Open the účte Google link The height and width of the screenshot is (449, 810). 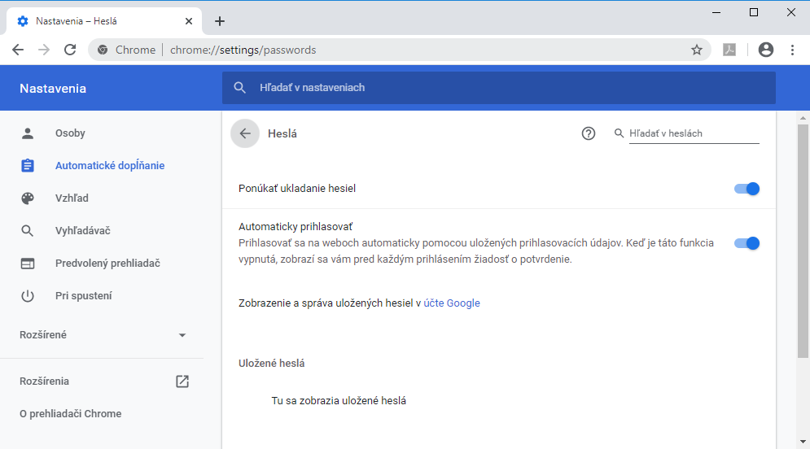pyautogui.click(x=452, y=303)
